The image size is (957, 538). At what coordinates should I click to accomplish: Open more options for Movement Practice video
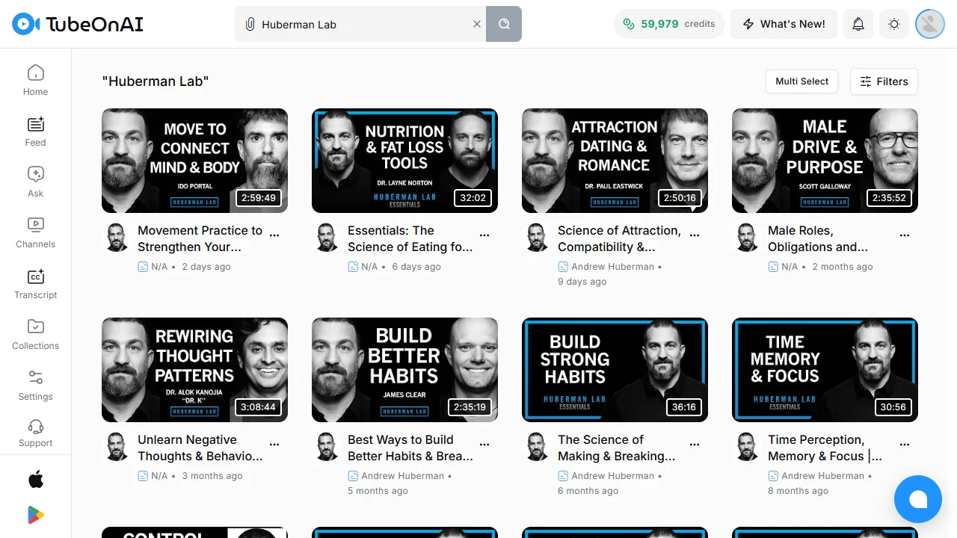(x=274, y=235)
